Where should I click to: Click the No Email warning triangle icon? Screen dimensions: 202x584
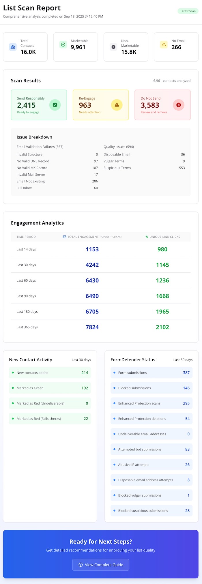[x=164, y=45]
